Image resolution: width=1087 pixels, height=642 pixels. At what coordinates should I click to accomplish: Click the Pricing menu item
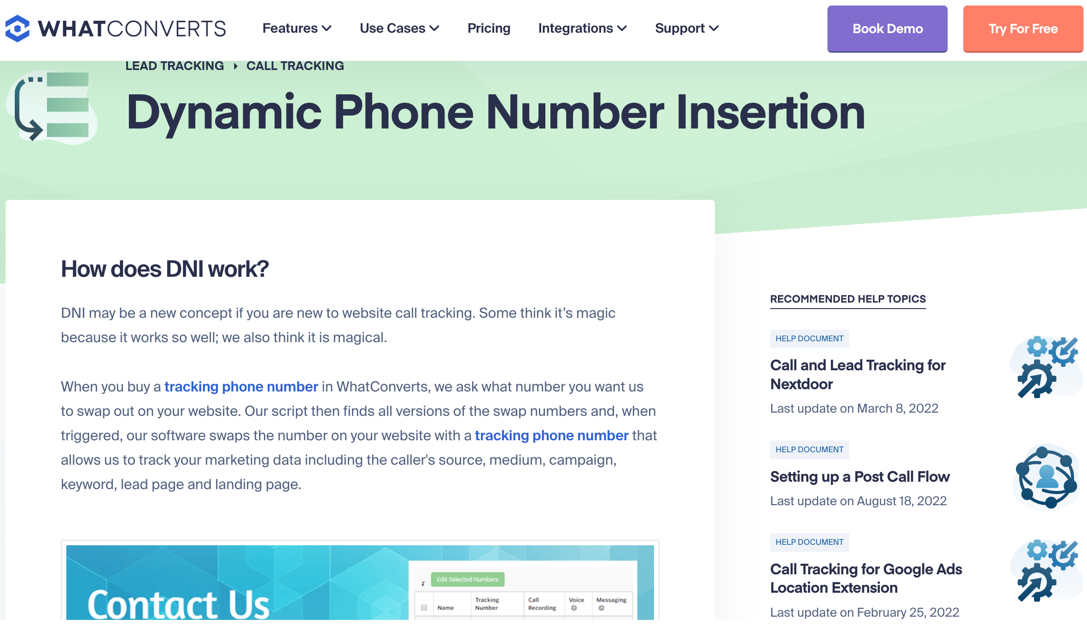489,29
